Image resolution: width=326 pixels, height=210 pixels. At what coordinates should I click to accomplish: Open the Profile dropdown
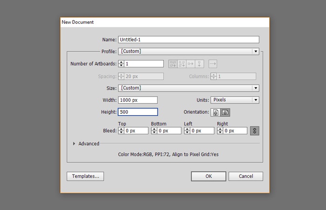[189, 51]
